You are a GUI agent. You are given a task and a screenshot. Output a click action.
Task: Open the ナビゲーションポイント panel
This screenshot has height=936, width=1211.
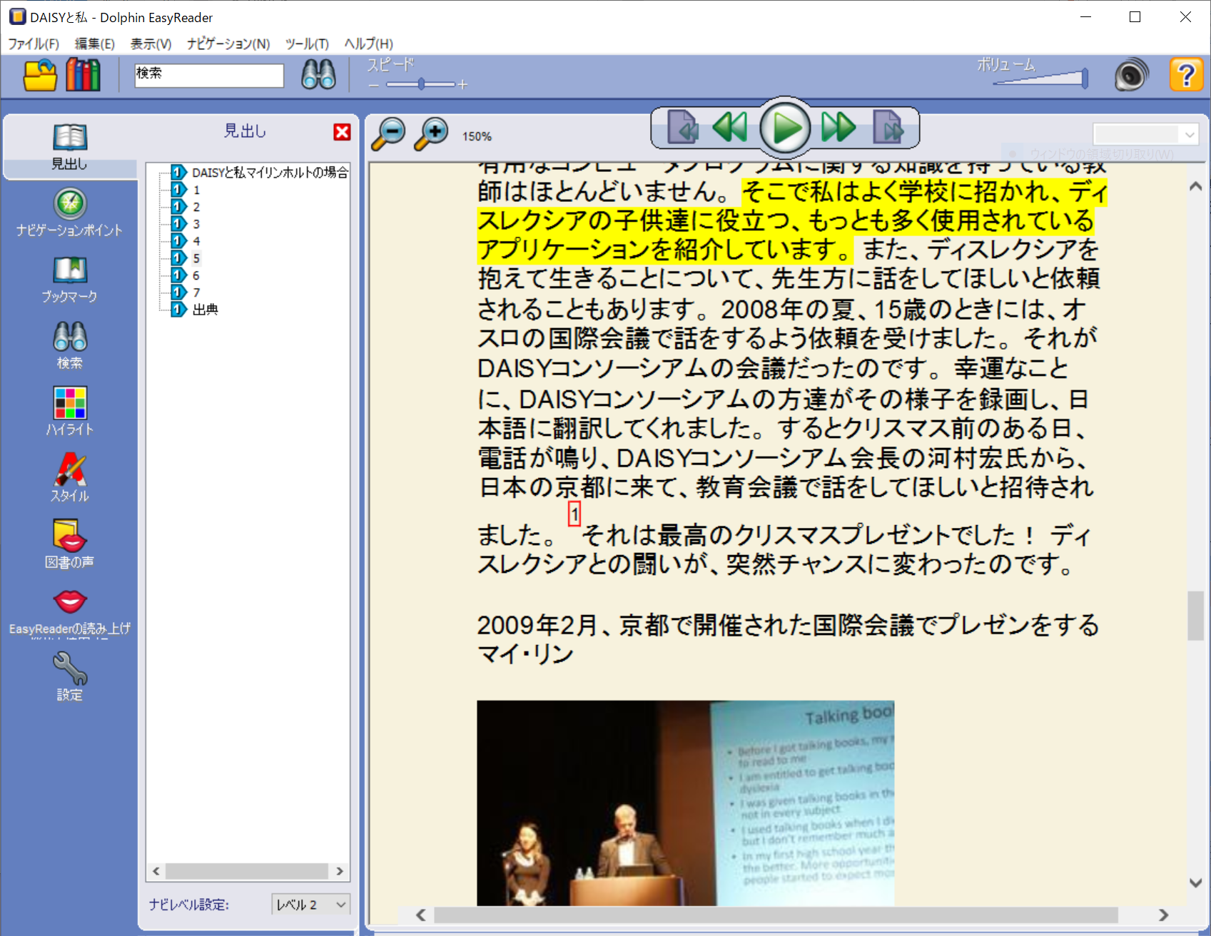tap(70, 213)
